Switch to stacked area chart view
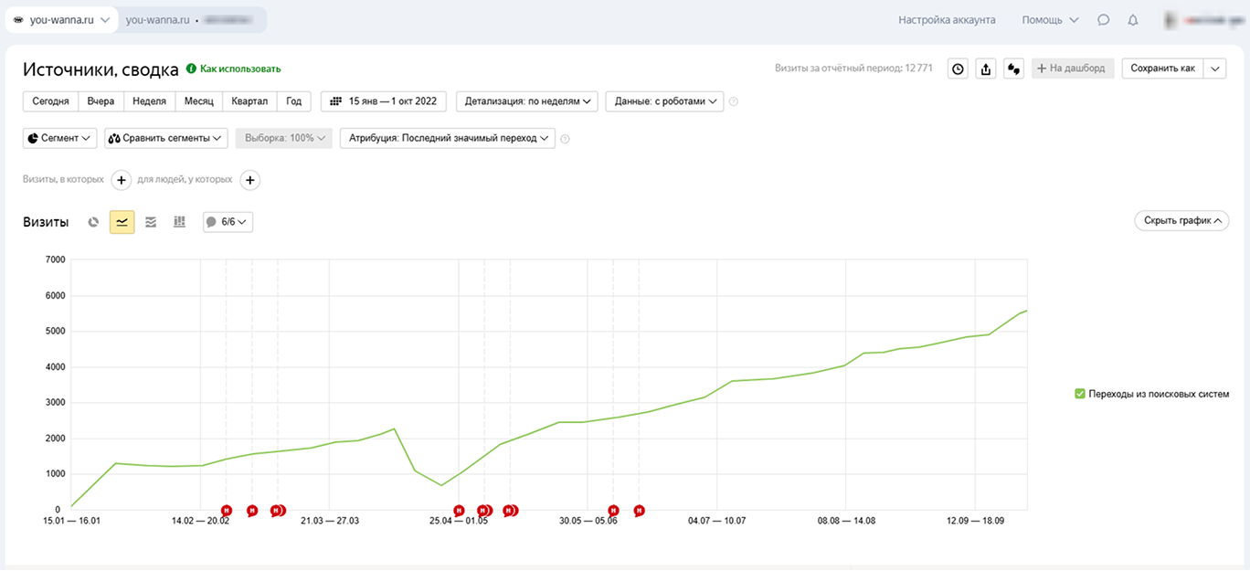 151,222
